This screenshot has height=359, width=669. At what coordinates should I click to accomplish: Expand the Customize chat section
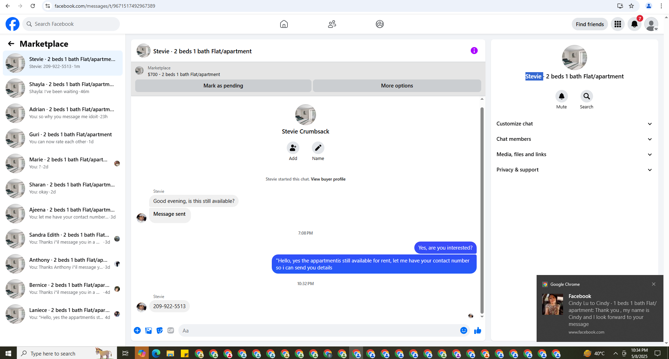pos(574,124)
